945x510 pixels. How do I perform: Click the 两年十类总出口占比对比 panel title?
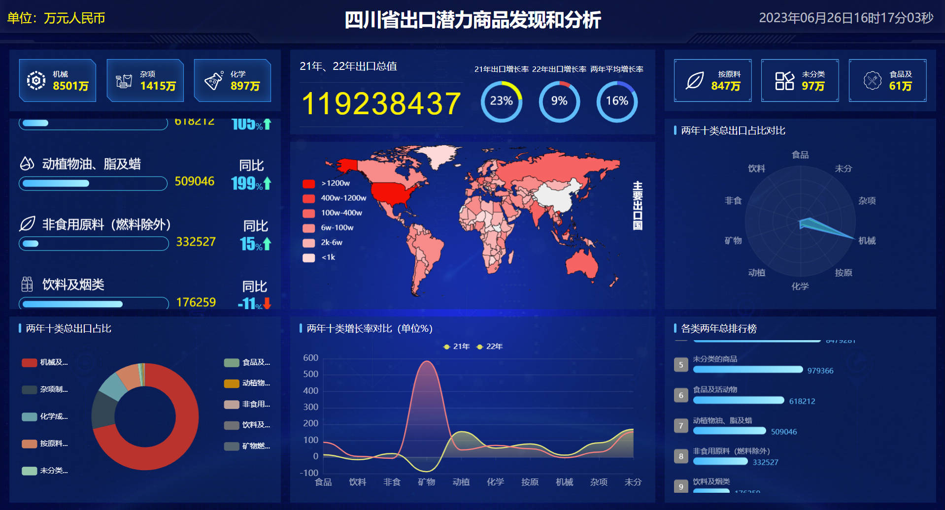pos(733,130)
